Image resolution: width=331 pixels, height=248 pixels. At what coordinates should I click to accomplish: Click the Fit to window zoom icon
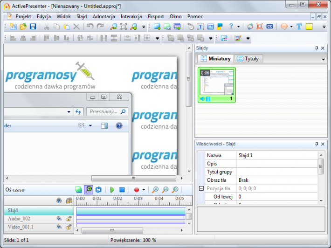click(124, 27)
